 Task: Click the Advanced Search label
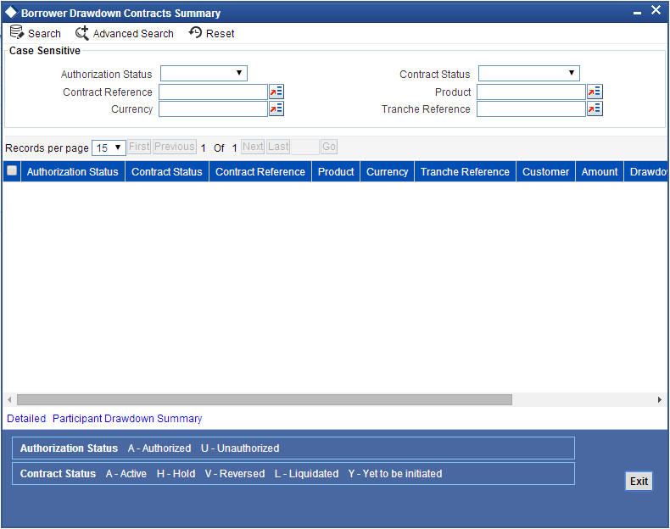(x=133, y=33)
